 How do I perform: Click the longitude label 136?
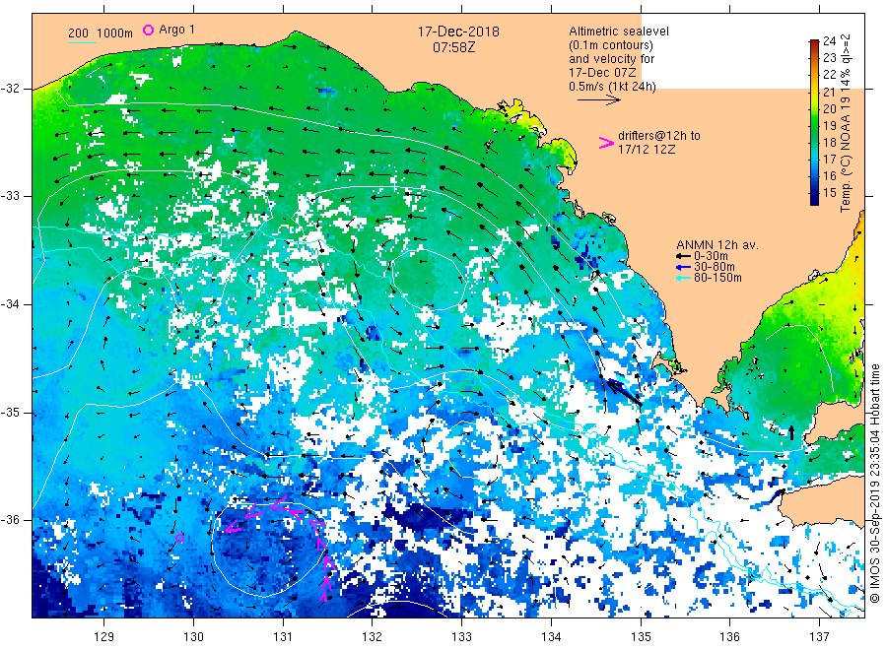click(729, 637)
